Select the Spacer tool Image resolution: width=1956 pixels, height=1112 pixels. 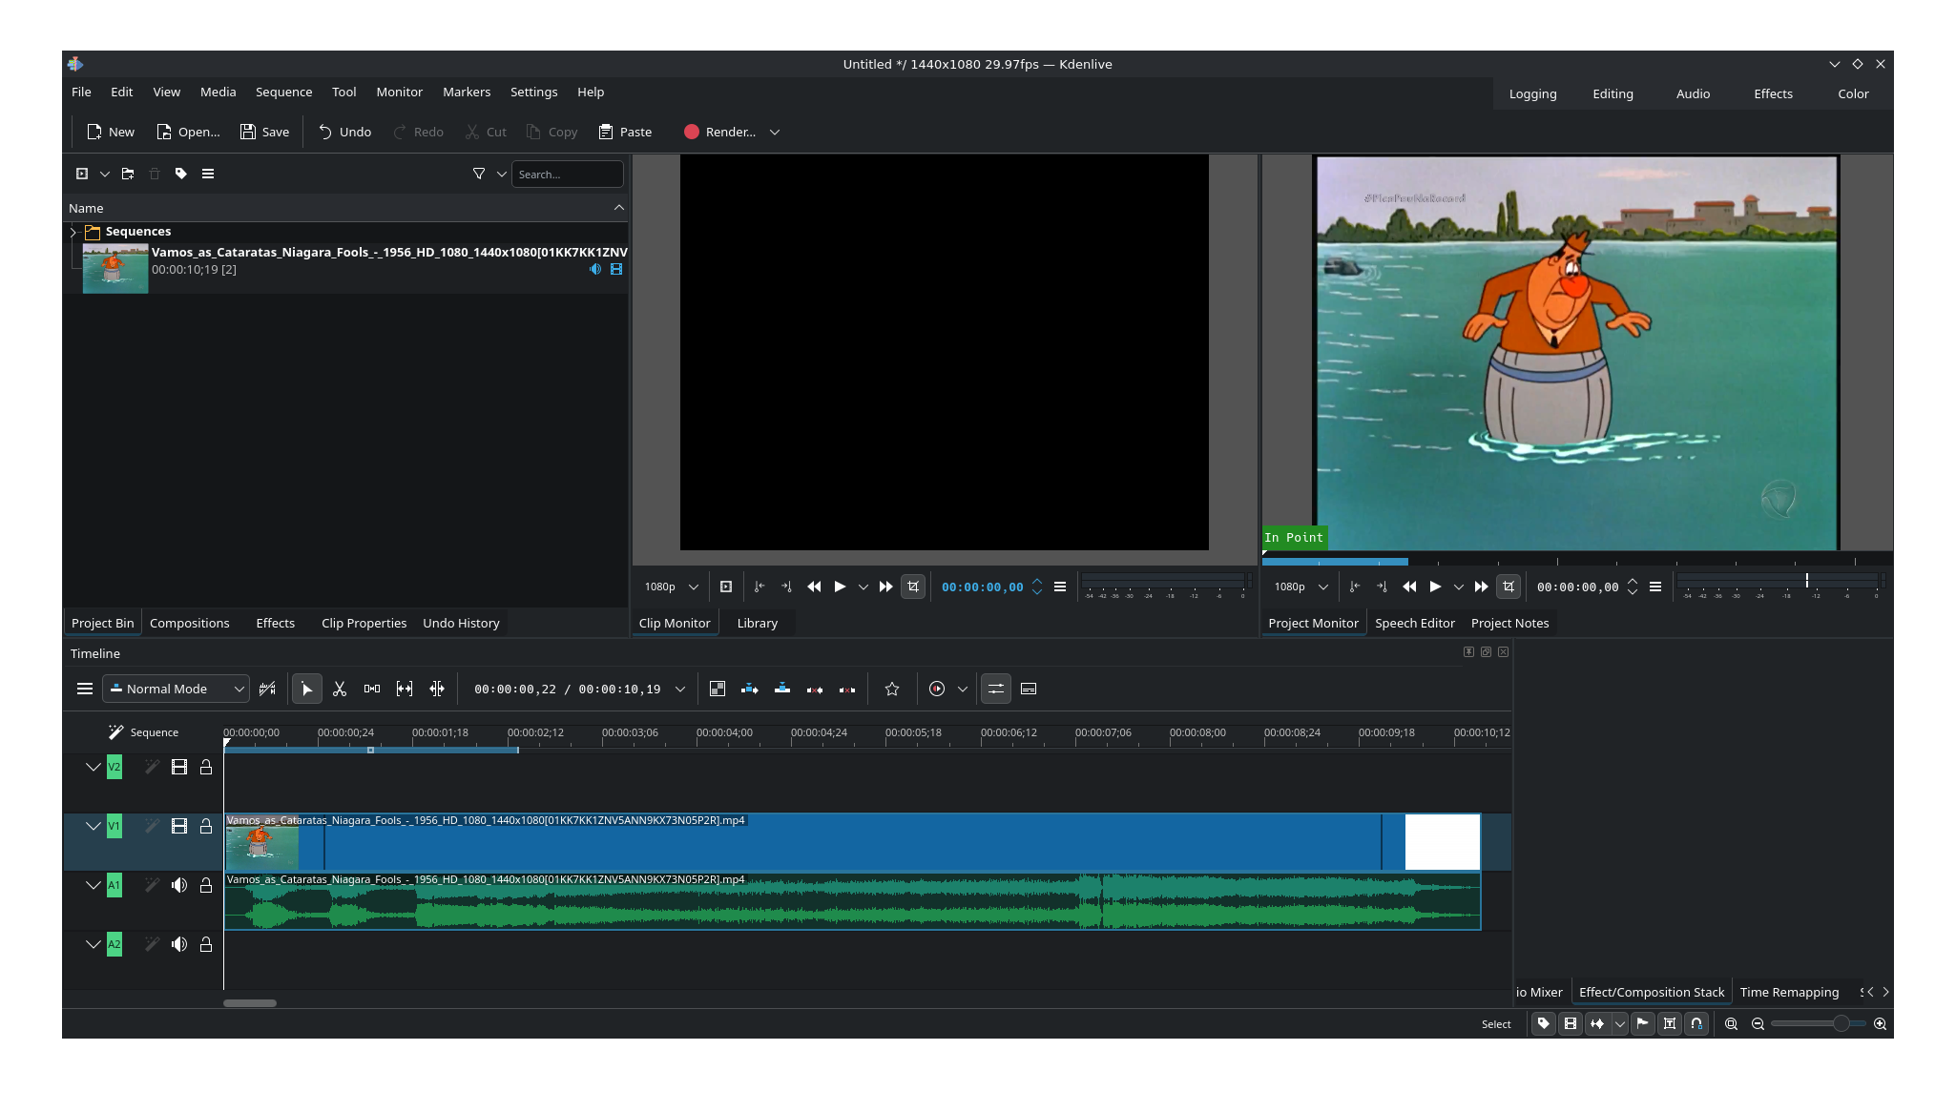coord(372,689)
